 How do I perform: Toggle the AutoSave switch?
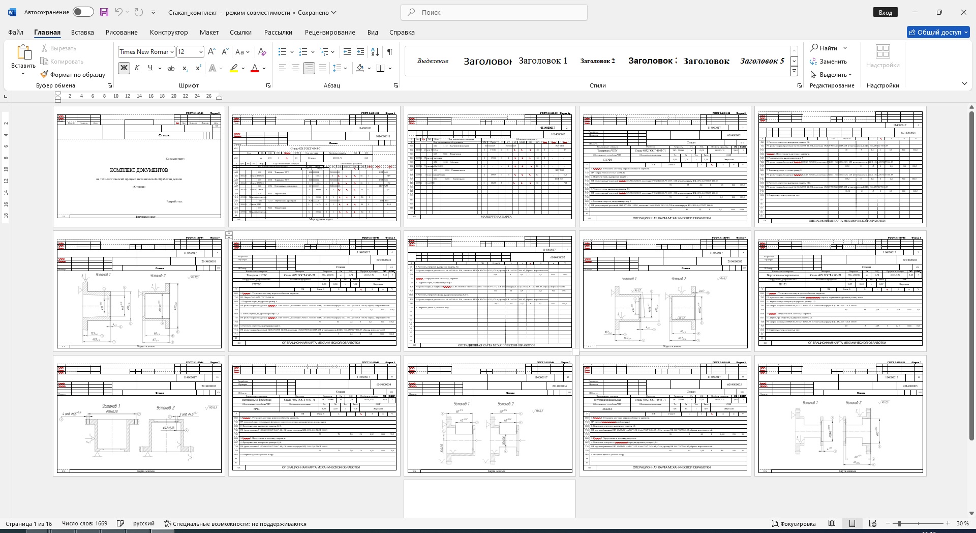(83, 12)
